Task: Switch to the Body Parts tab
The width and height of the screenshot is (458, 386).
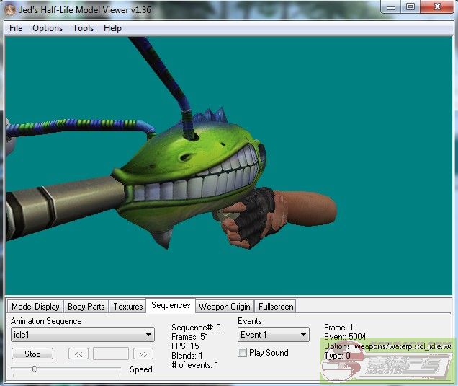Action: (x=86, y=307)
